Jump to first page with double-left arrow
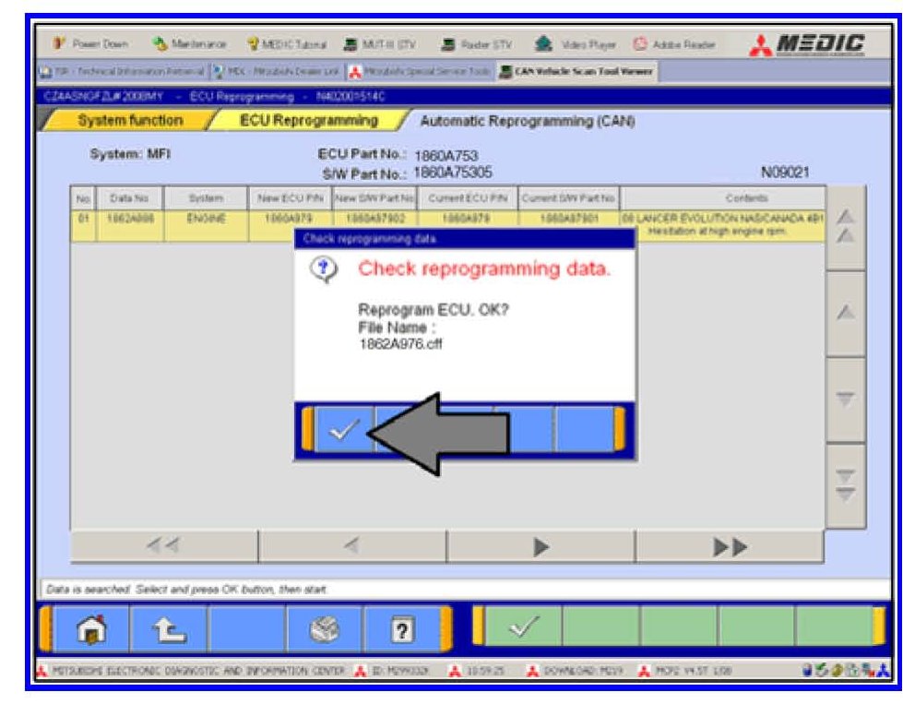The width and height of the screenshot is (903, 704). (164, 547)
